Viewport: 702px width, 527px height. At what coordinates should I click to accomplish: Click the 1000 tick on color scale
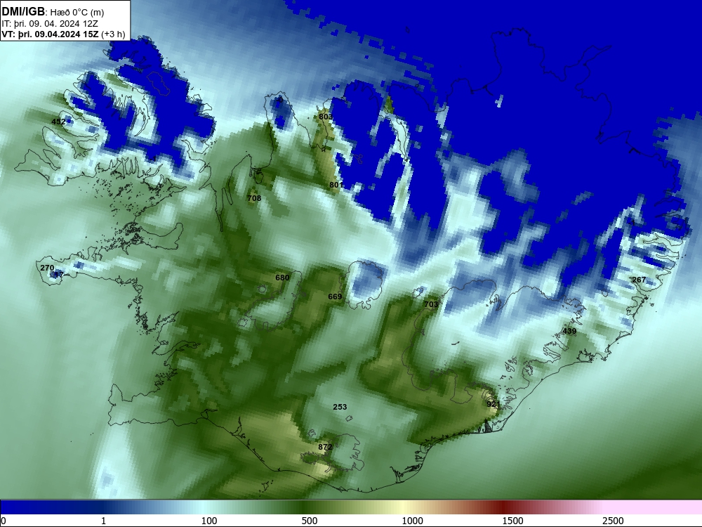[412, 521]
